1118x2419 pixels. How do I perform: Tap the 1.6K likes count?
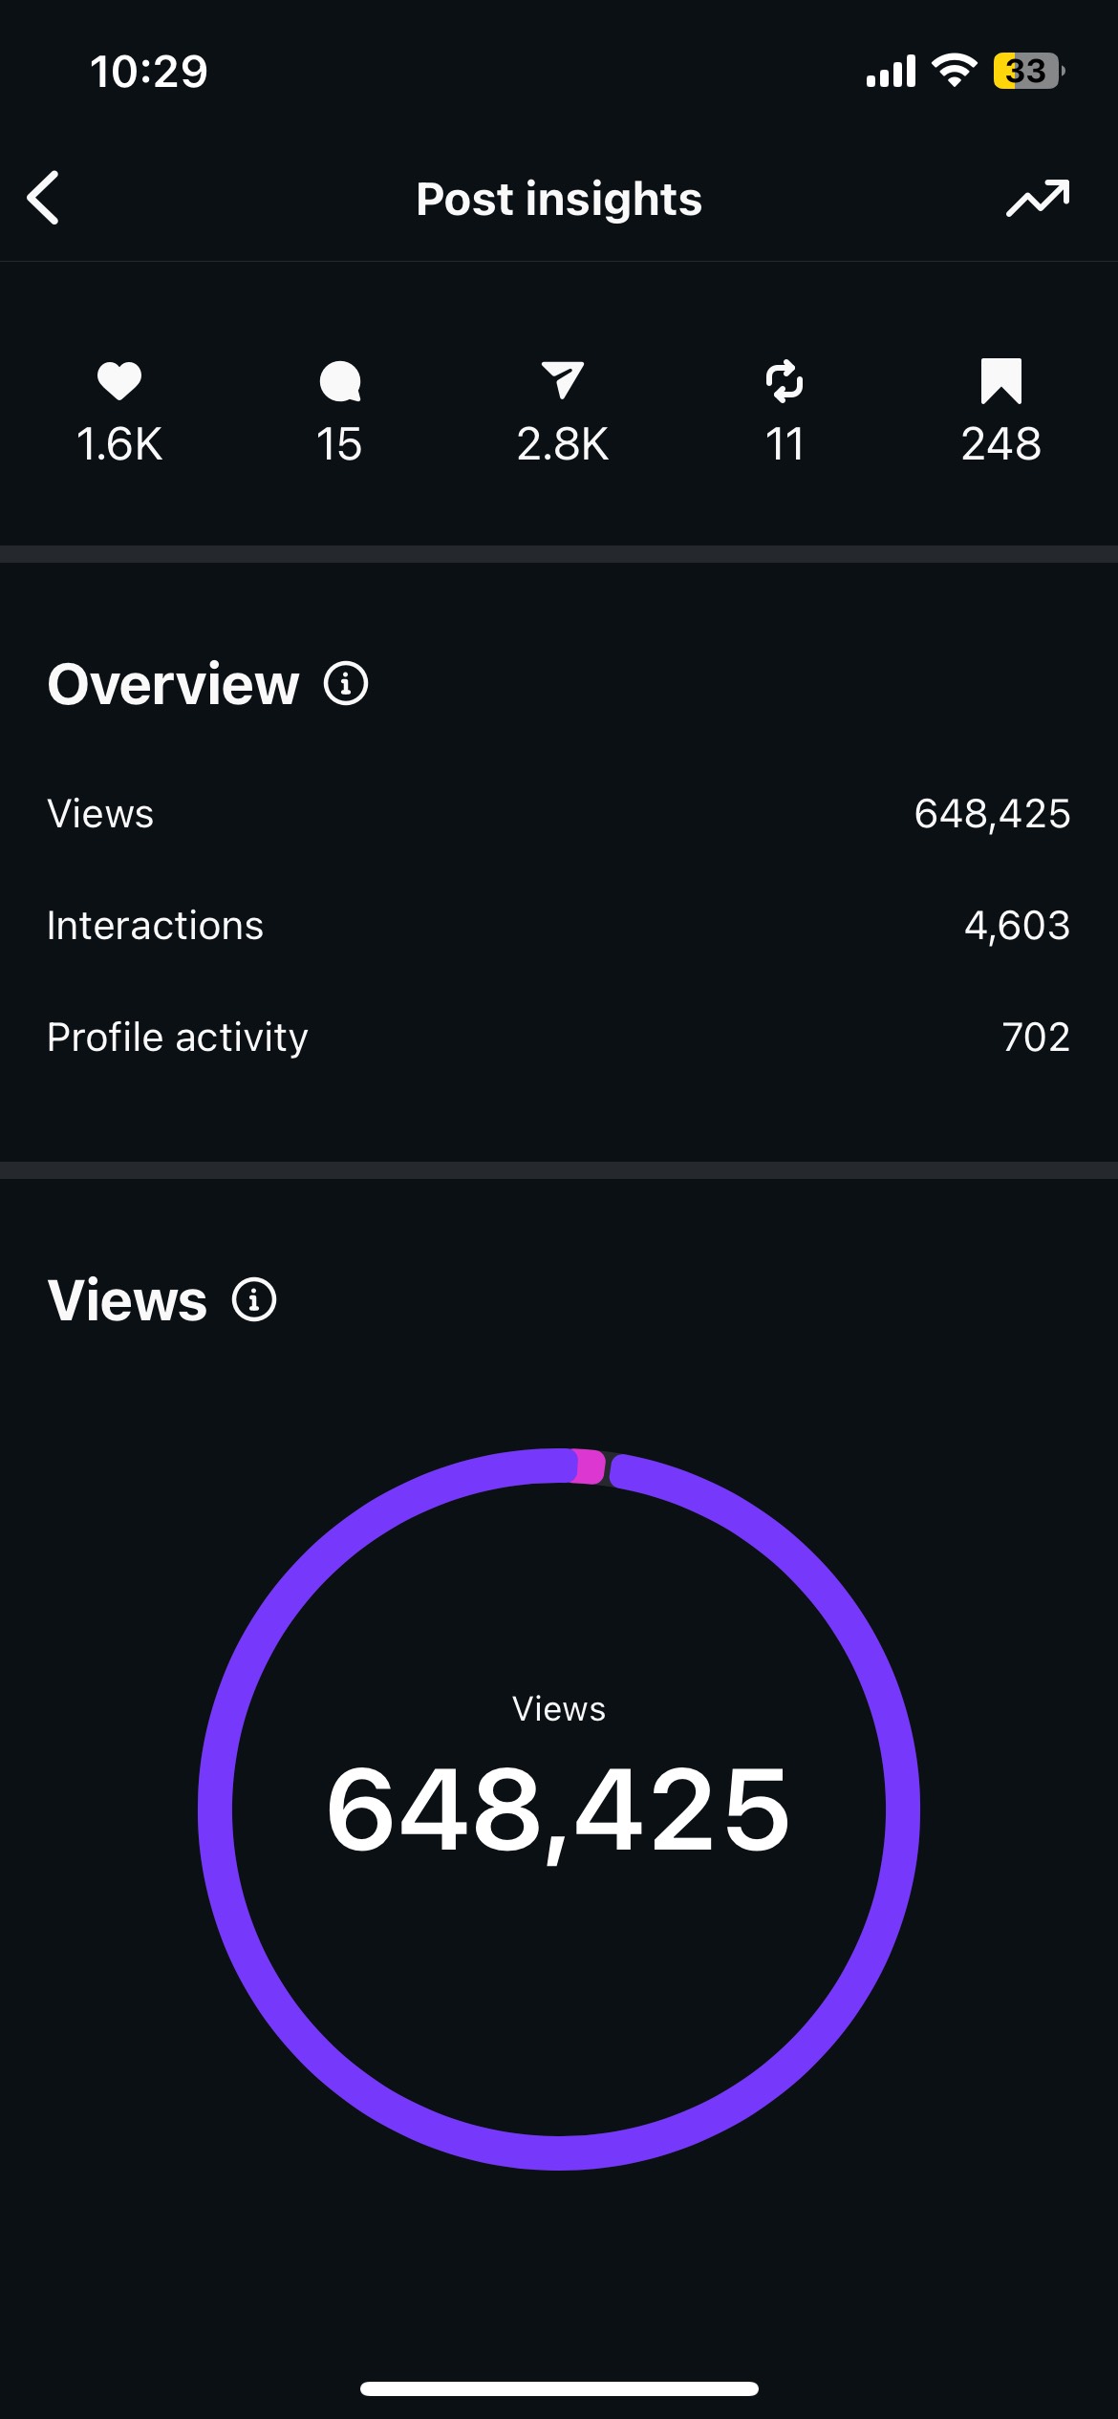coord(119,444)
